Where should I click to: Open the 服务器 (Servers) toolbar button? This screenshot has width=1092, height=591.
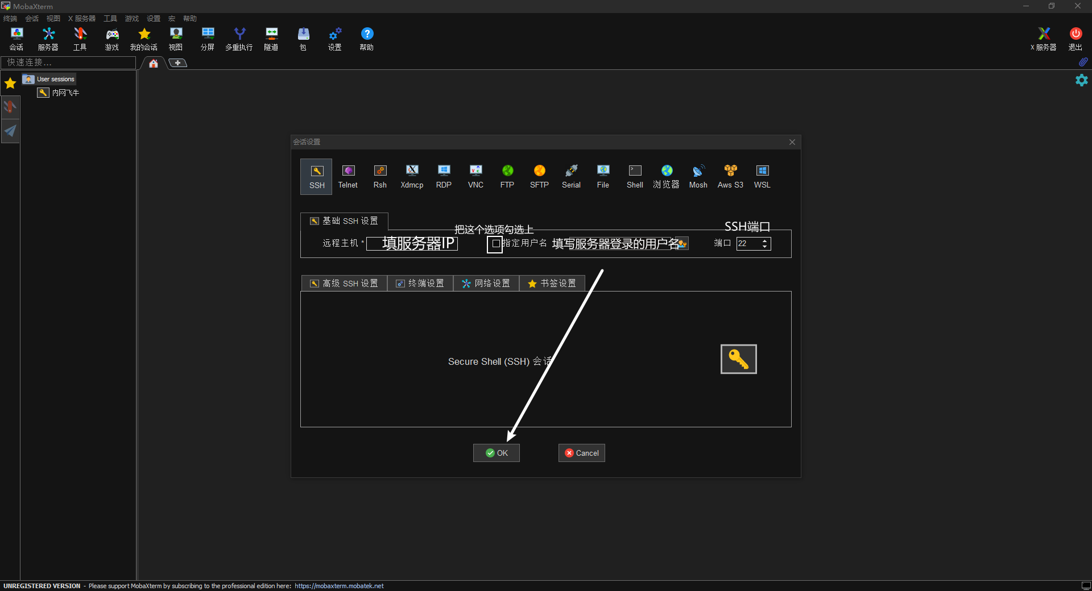pos(48,39)
